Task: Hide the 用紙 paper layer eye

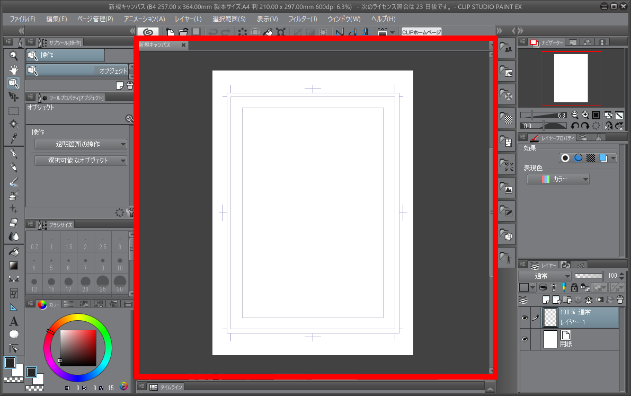Action: (x=525, y=339)
